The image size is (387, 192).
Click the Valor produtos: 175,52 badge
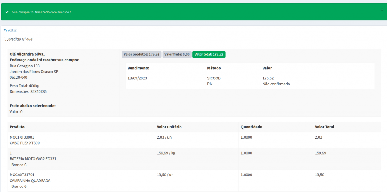click(x=141, y=54)
